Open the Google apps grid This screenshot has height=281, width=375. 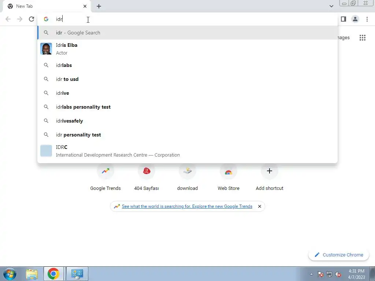click(363, 38)
